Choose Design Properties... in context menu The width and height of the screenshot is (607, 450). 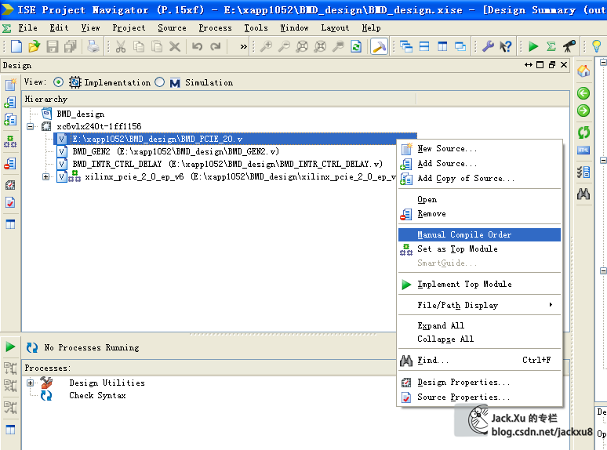479,383
